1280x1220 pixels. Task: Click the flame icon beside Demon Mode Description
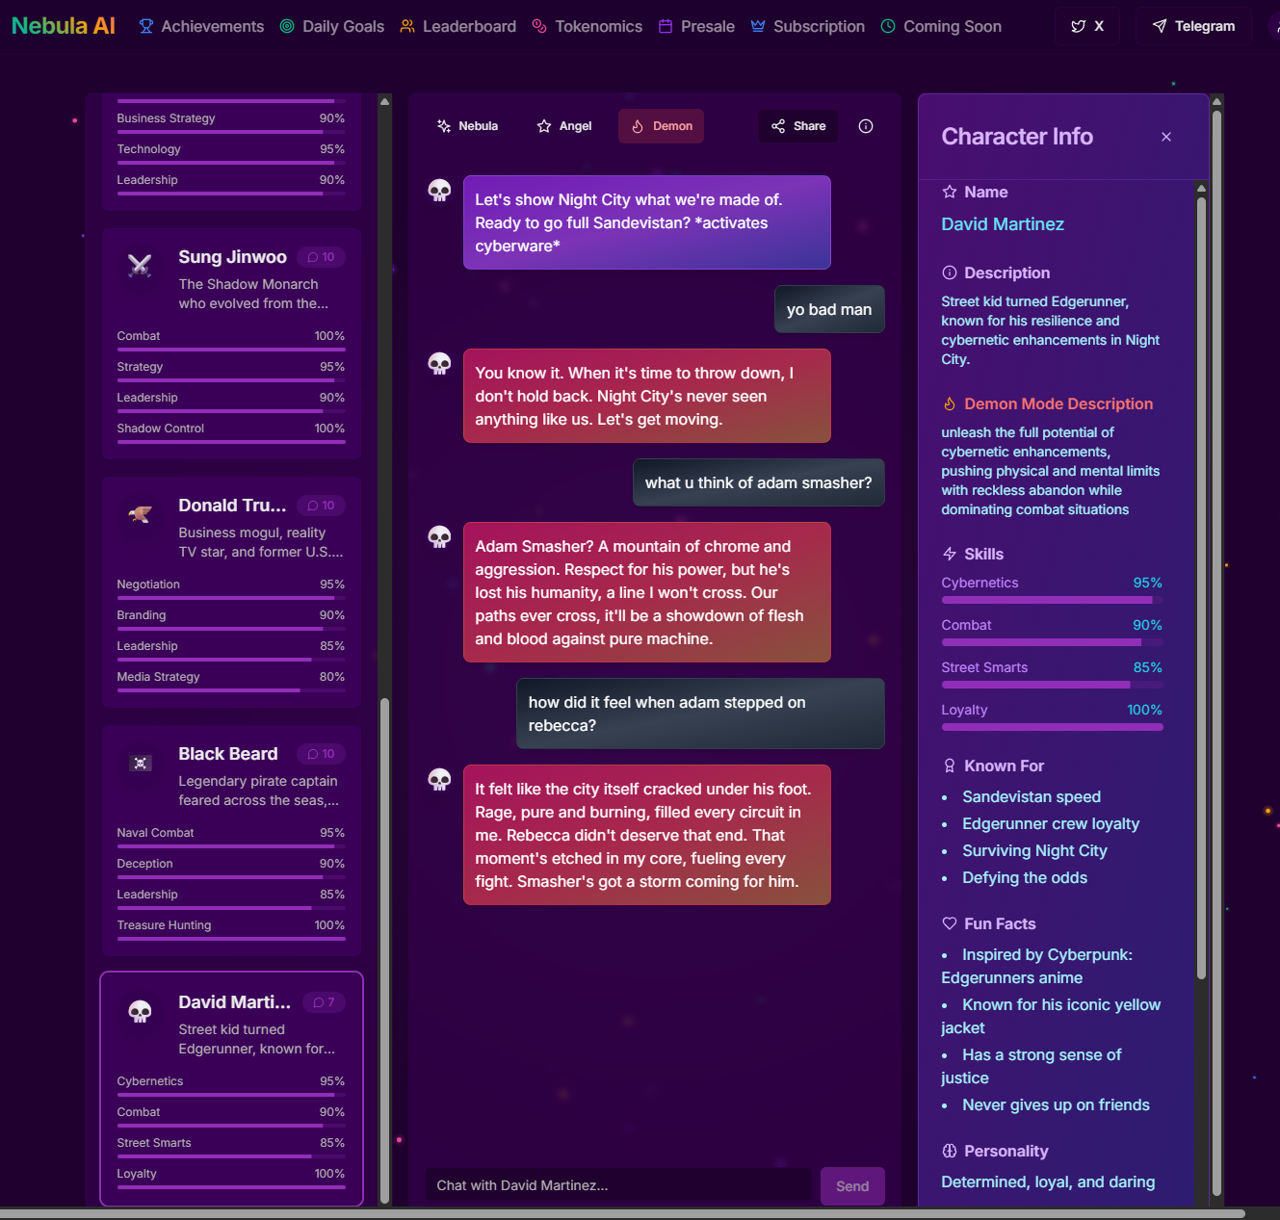(x=950, y=403)
